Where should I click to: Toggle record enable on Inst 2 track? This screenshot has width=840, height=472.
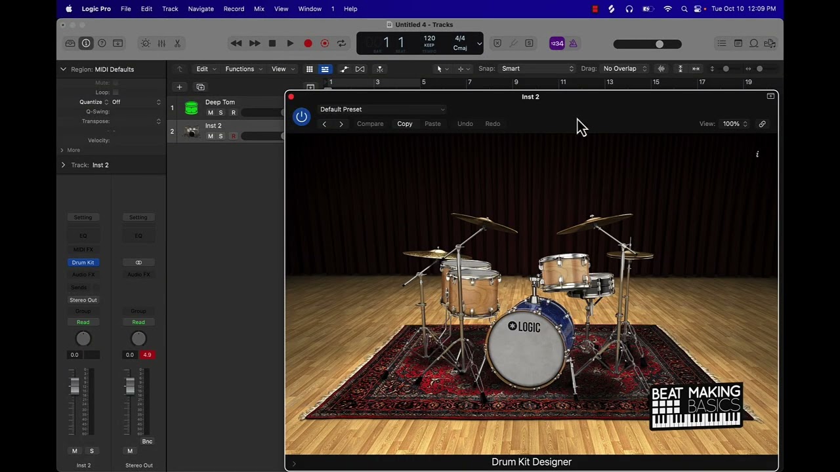pyautogui.click(x=233, y=136)
